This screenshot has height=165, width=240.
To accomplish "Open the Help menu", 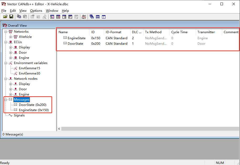I will (65, 11).
